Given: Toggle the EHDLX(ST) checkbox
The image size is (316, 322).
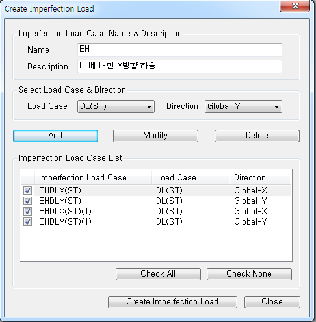Looking at the screenshot, I should coord(27,191).
